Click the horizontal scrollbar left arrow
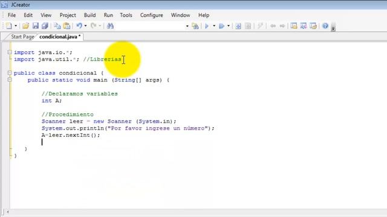This screenshot has height=217, width=387. coord(8,212)
